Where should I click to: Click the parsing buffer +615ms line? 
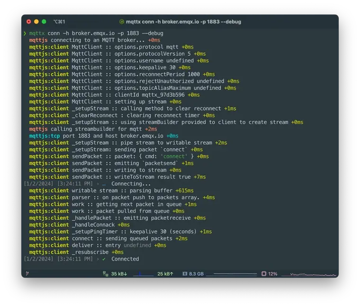111,191
